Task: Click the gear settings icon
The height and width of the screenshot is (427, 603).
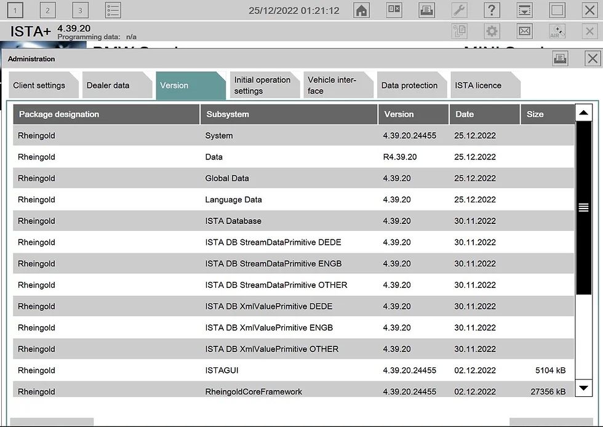Action: (x=492, y=31)
